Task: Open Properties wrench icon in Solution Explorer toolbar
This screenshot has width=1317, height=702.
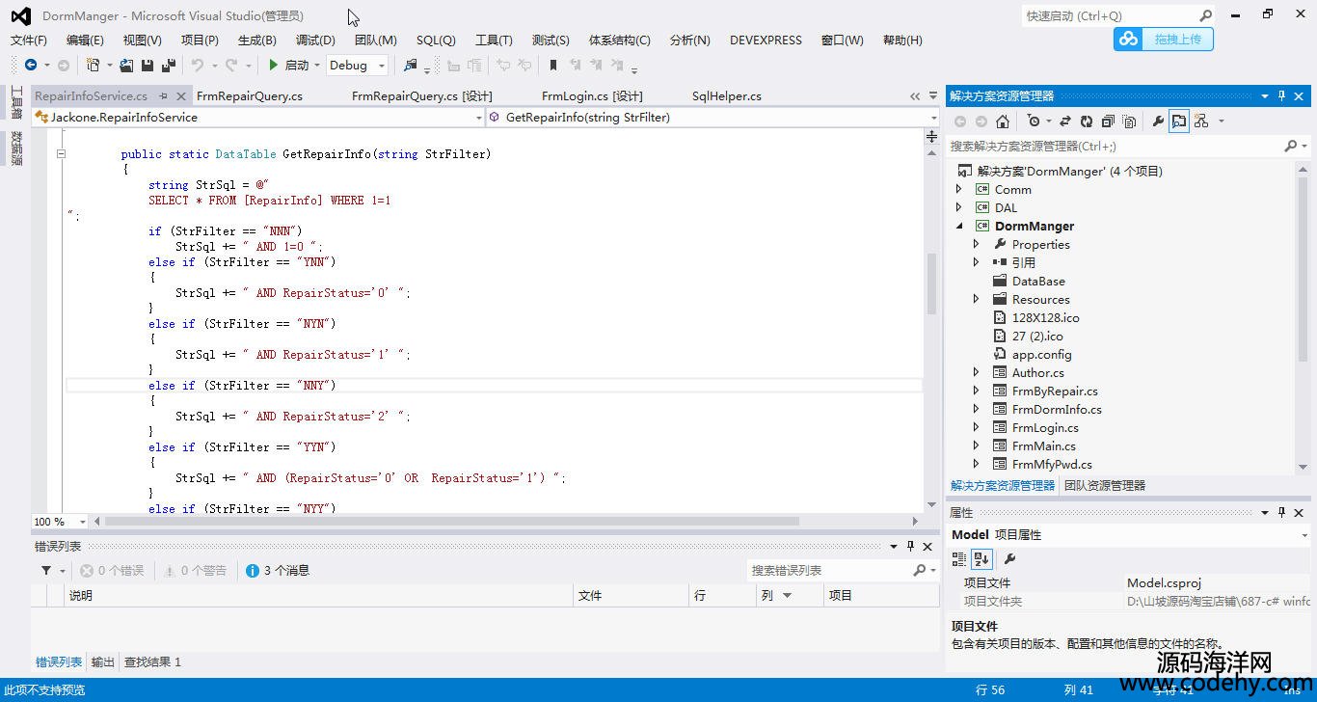Action: pyautogui.click(x=1158, y=121)
